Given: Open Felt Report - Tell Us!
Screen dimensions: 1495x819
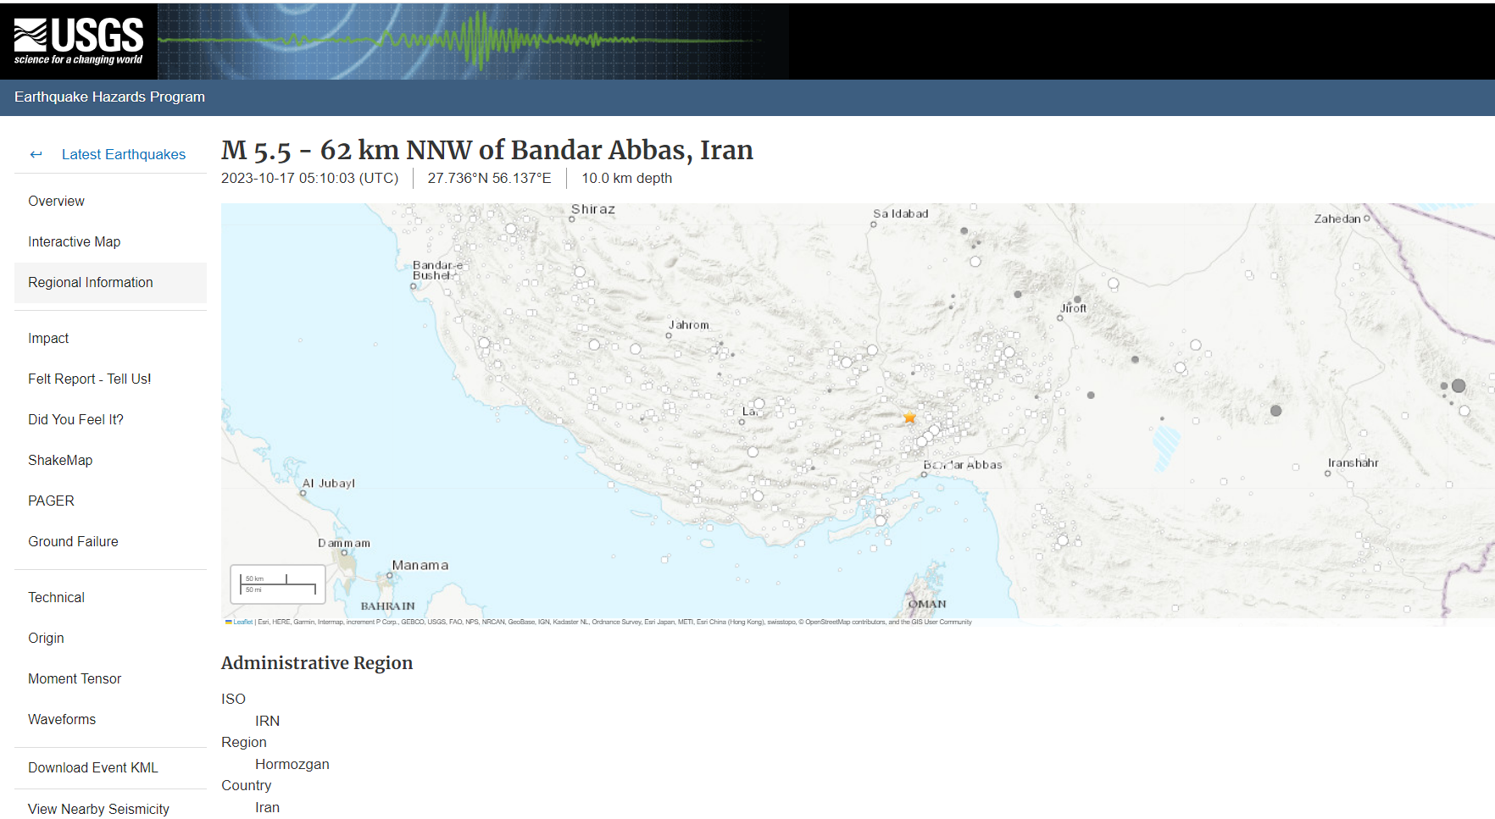Looking at the screenshot, I should (x=89, y=379).
